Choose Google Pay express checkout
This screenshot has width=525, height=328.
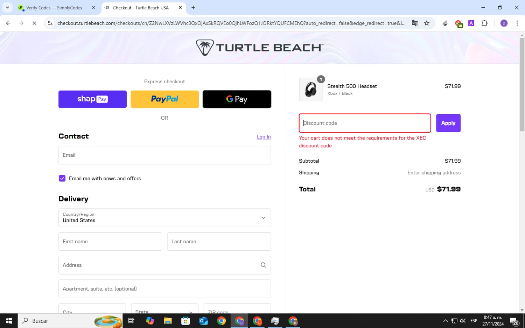[237, 99]
